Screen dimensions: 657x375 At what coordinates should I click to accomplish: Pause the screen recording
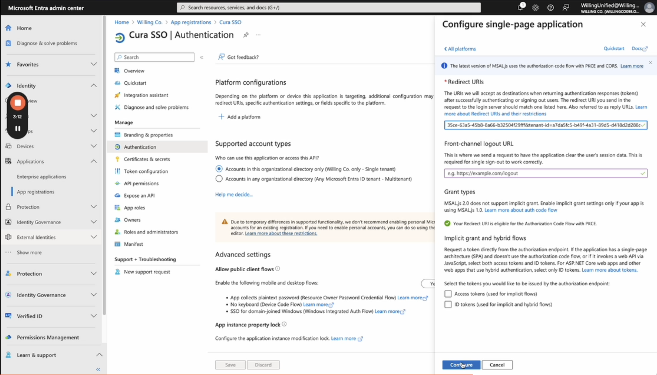click(x=18, y=128)
